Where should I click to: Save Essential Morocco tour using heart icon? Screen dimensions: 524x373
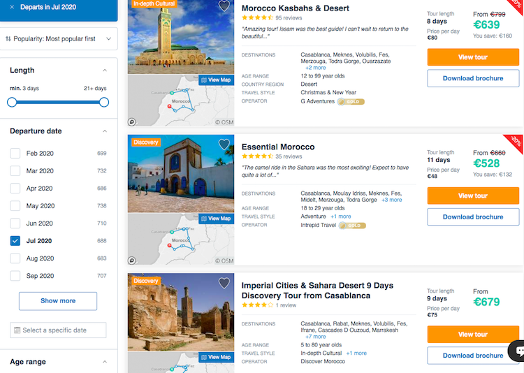pos(224,145)
